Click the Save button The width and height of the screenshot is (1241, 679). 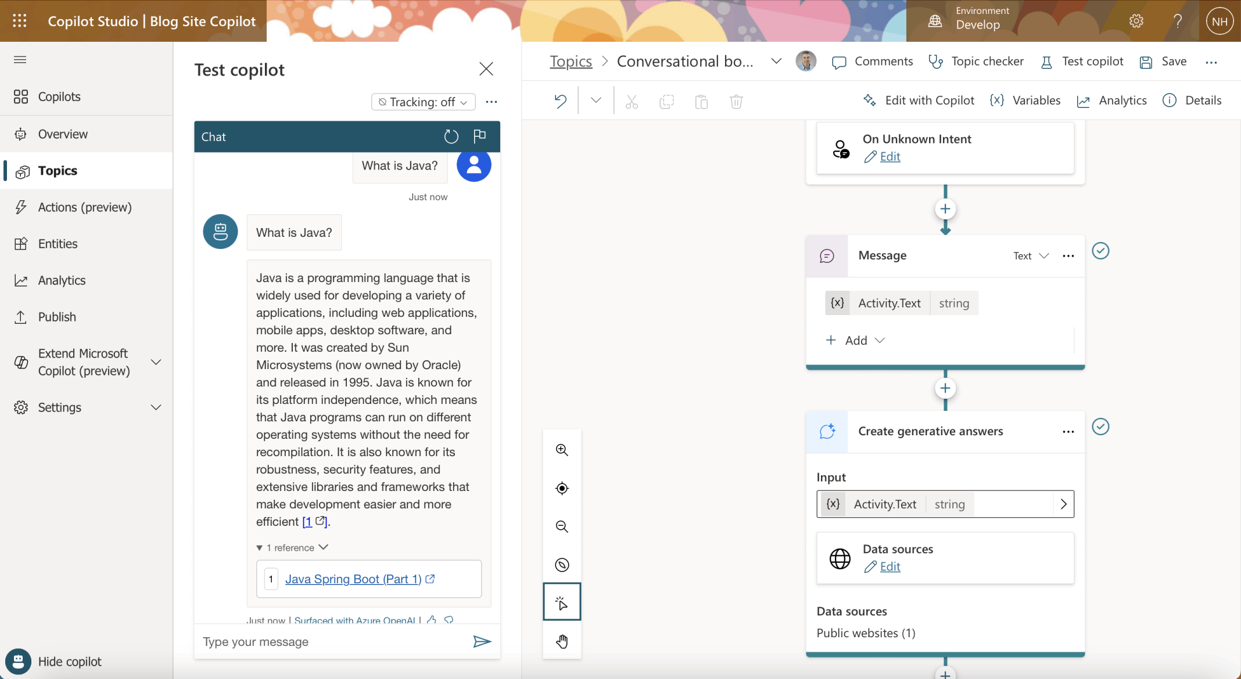(x=1163, y=62)
